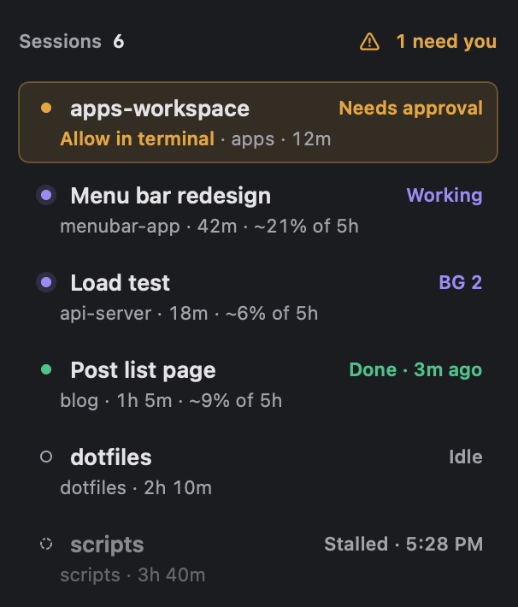Click "Stalled · 5:28 PM" status
This screenshot has width=518, height=607.
403,544
